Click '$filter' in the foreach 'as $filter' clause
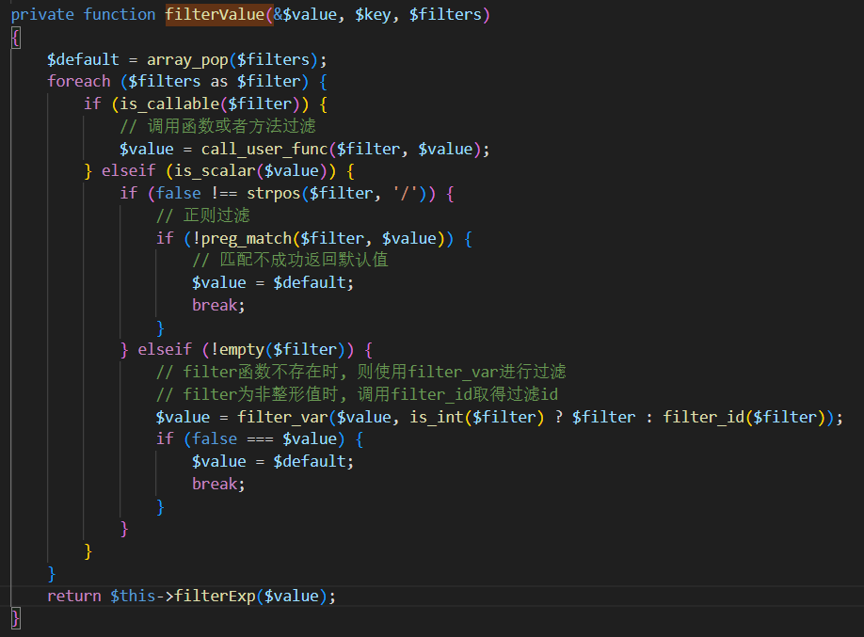This screenshot has width=864, height=637. tap(269, 82)
